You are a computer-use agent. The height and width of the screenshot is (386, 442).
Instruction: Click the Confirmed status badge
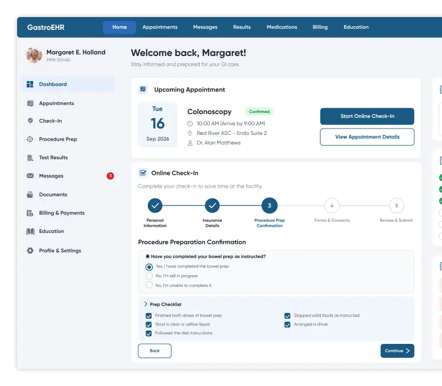pos(259,112)
